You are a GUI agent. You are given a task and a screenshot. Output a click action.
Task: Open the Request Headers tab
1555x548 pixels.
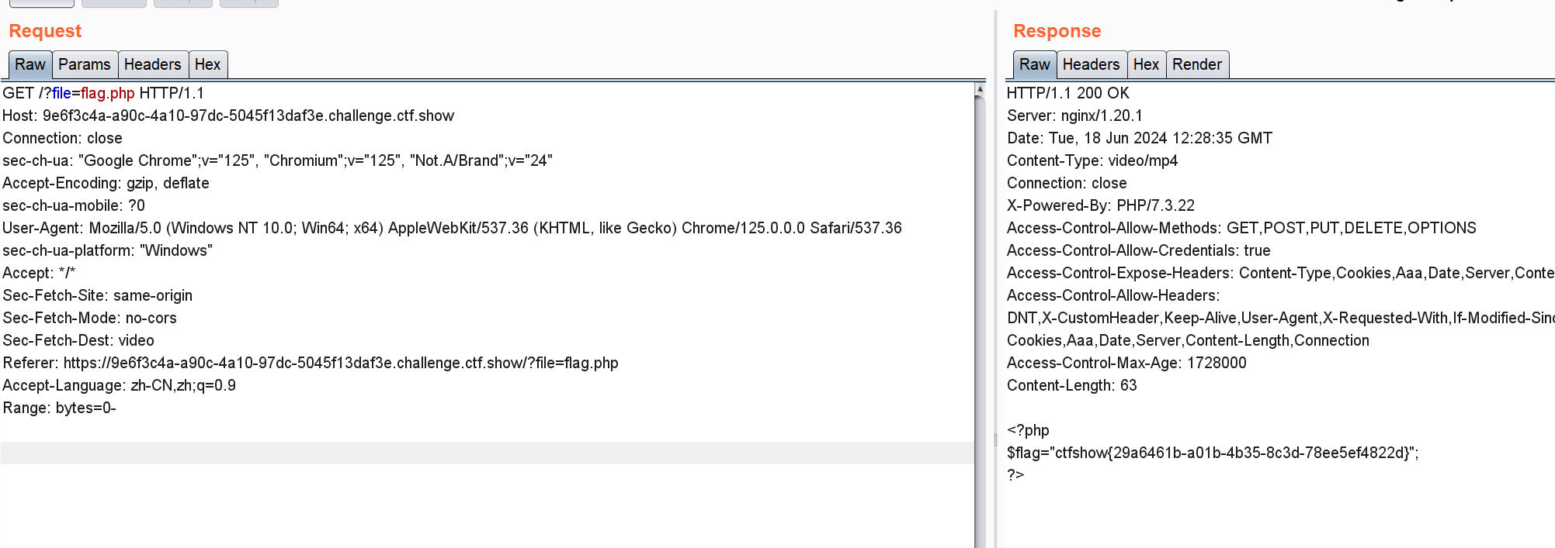tap(153, 64)
